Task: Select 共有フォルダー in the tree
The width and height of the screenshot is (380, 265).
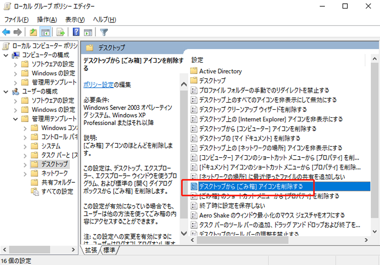Action: [x=58, y=182]
